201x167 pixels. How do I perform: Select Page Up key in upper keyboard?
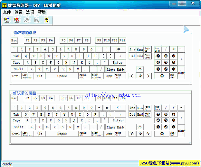[x=148, y=49]
